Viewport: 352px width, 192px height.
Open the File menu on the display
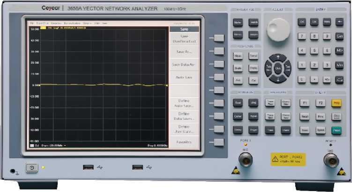pos(32,23)
